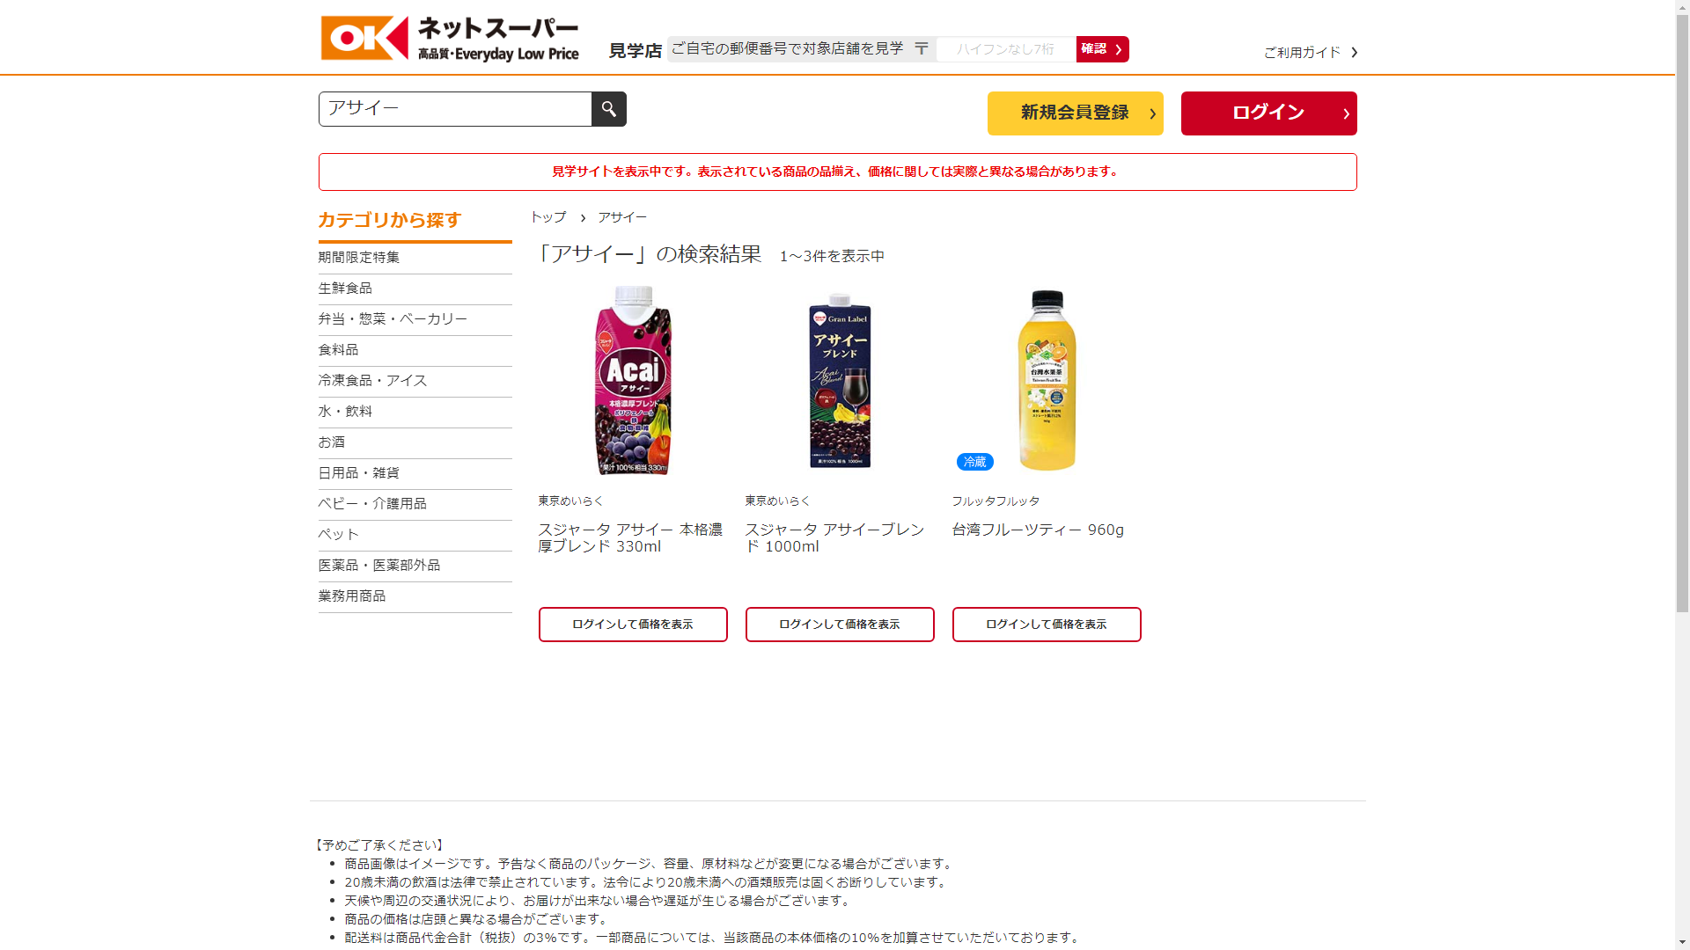Click ログインして価格を表示 under 台湾フルーツティー

click(1047, 625)
